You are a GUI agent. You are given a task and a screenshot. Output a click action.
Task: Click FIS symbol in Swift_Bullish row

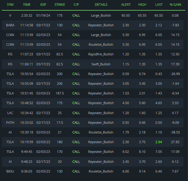click(x=10, y=64)
